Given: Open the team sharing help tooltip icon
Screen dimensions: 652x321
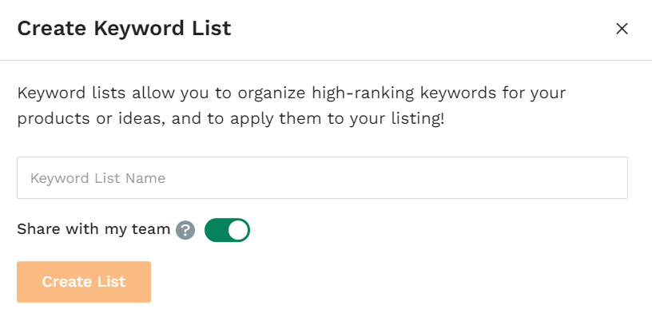Looking at the screenshot, I should 185,230.
